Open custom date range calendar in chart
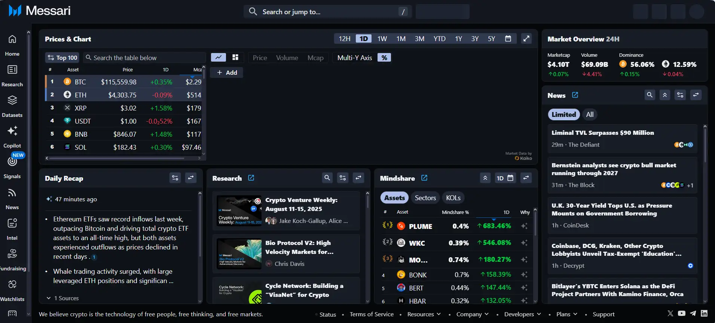The width and height of the screenshot is (715, 323). [508, 38]
